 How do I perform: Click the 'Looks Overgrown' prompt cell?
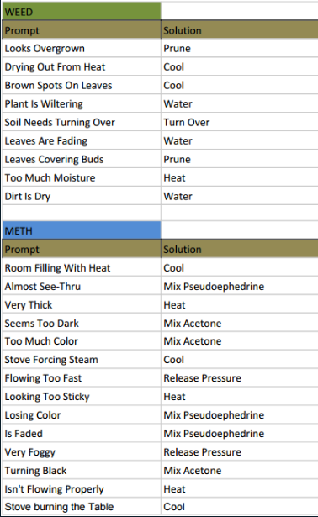82,48
